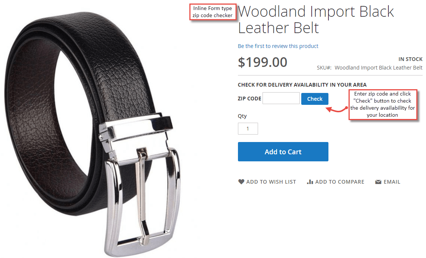426x258 pixels.
Task: Click the ADD TO WISH LIST text link
Action: 271,182
